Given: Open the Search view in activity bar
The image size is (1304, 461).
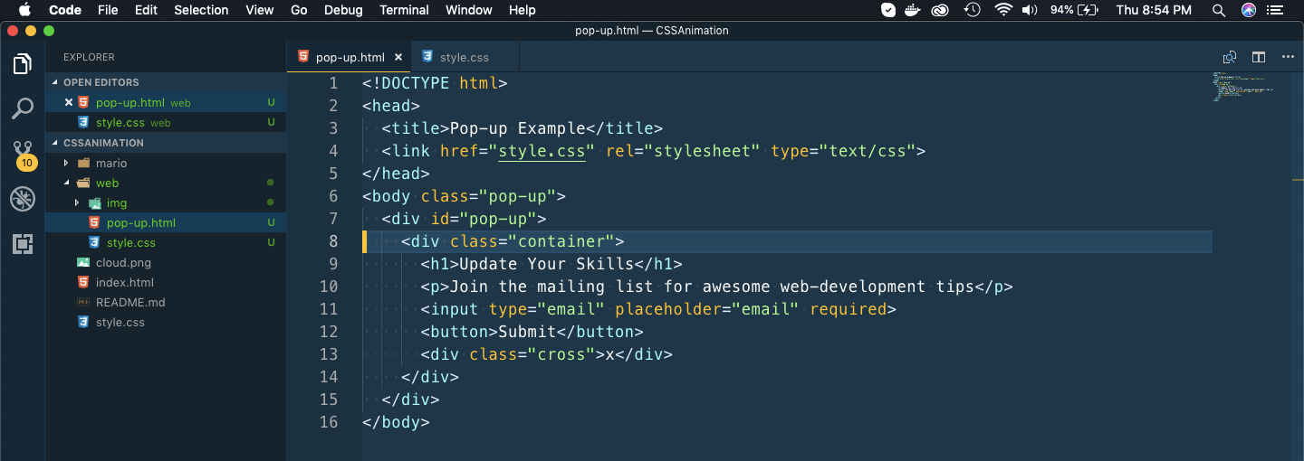Looking at the screenshot, I should pos(23,108).
